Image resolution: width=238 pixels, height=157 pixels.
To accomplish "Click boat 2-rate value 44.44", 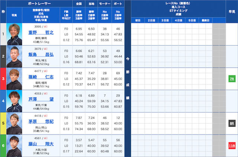I will pos(118,56).
